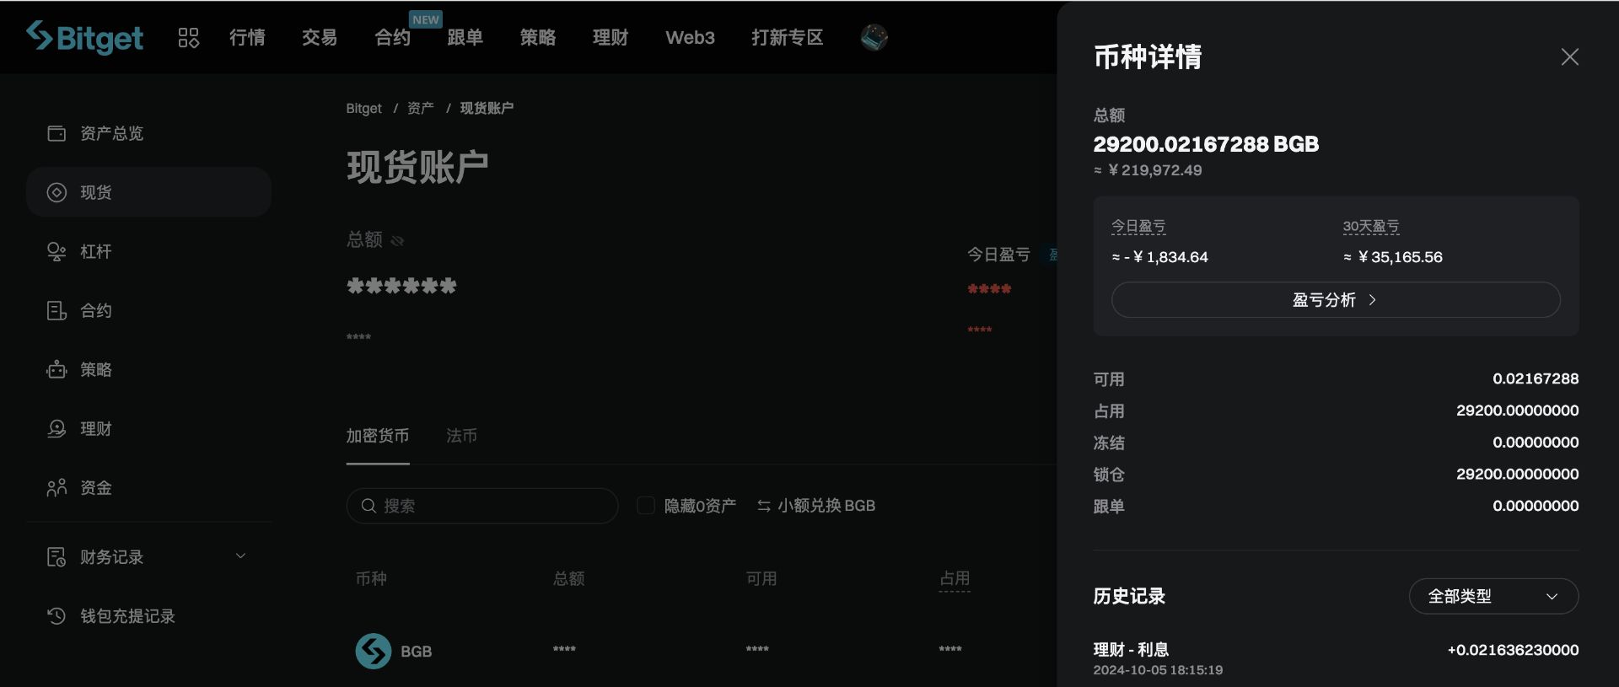Click the 2024-10-05 18:15:19 timestamp

1158,670
